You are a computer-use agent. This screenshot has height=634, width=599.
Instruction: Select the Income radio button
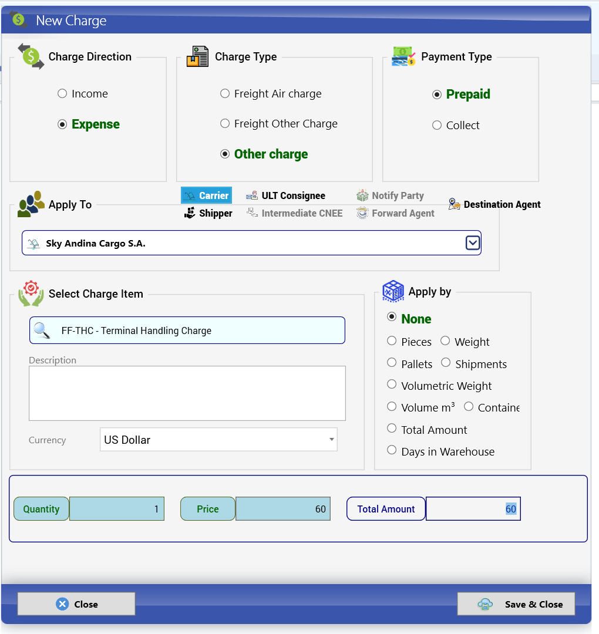point(62,93)
